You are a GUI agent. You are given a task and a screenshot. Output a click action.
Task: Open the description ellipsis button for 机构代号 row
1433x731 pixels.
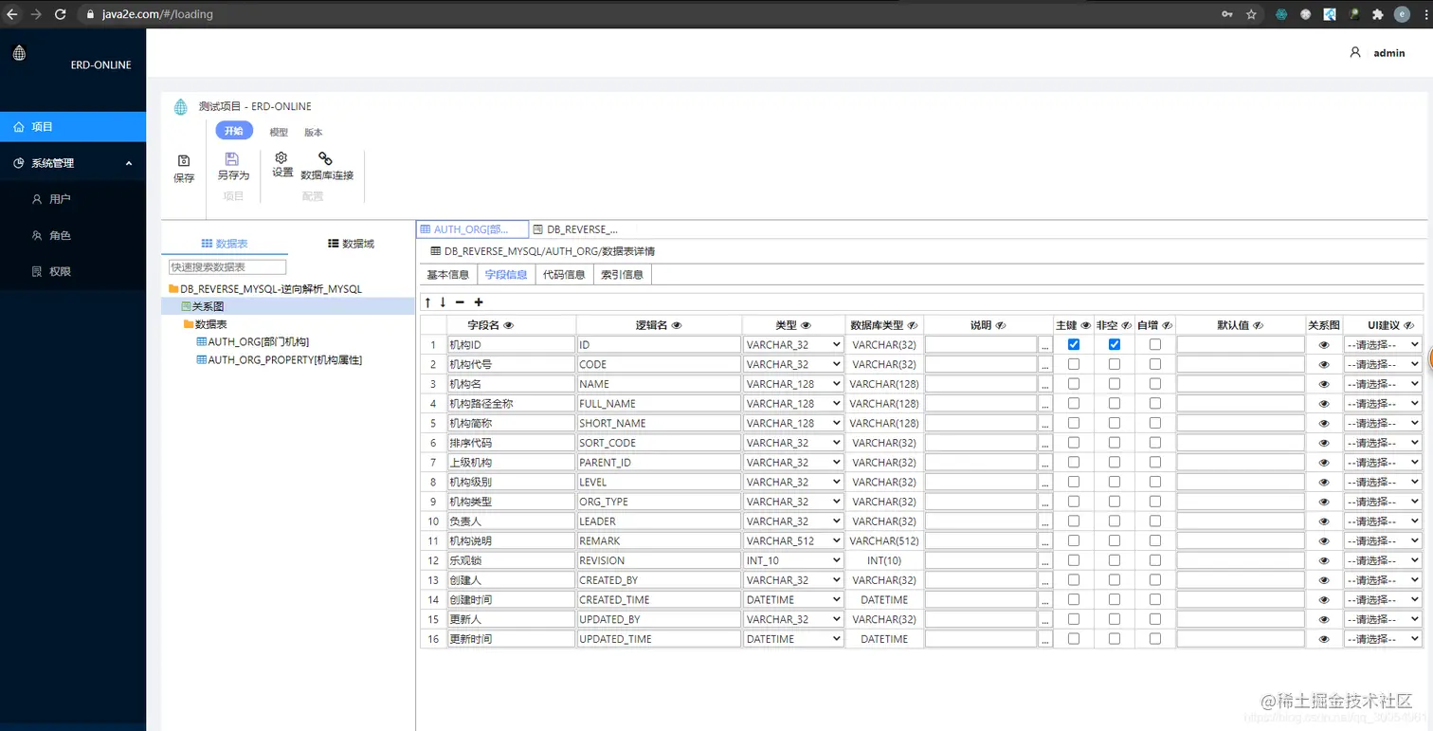(1045, 365)
